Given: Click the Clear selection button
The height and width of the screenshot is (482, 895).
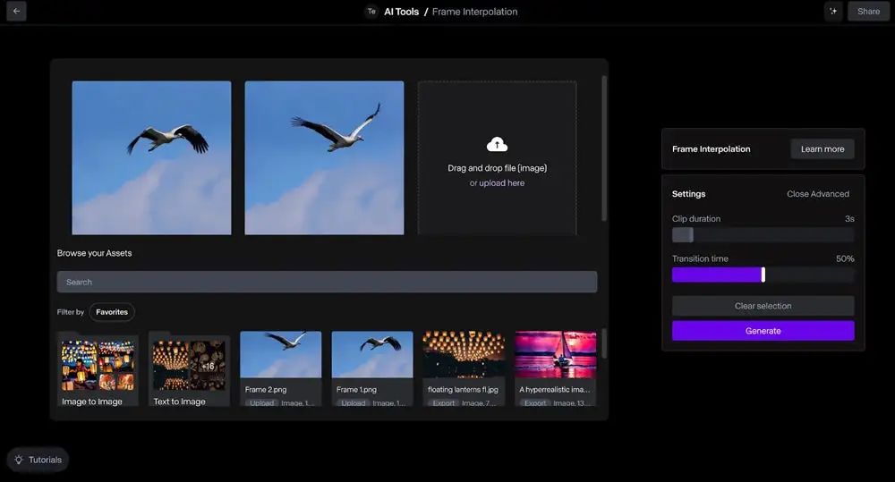Looking at the screenshot, I should [763, 306].
